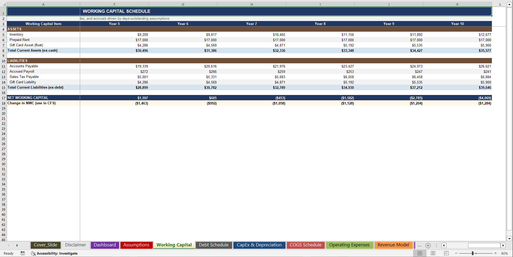Zoom out using the minus button

point(457,253)
